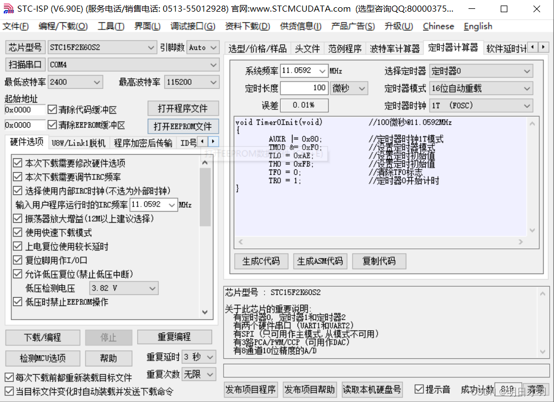Toggle 每次下载前都重新装载目标文件 checkbox
554x402 pixels.
point(9,377)
